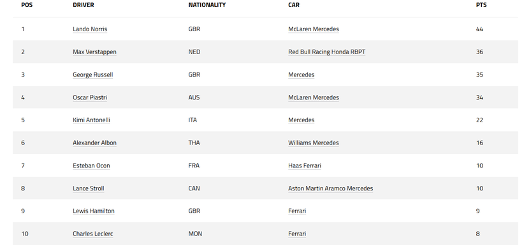Click McLaren Mercedes link in Norris row
This screenshot has height=247, width=531.
pyautogui.click(x=313, y=29)
